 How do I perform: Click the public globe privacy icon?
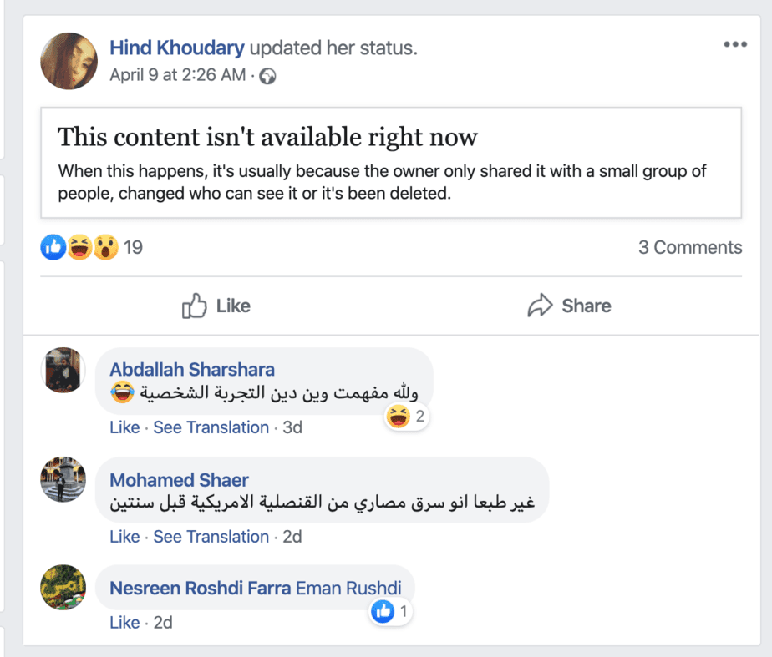pyautogui.click(x=267, y=76)
